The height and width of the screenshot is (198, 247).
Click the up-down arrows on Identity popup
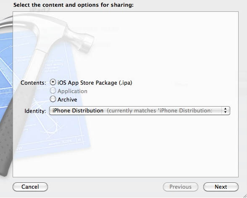click(x=226, y=110)
